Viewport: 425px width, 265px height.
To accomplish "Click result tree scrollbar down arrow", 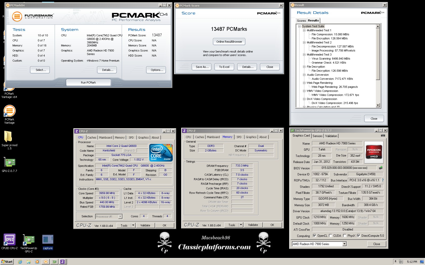I will (378, 105).
